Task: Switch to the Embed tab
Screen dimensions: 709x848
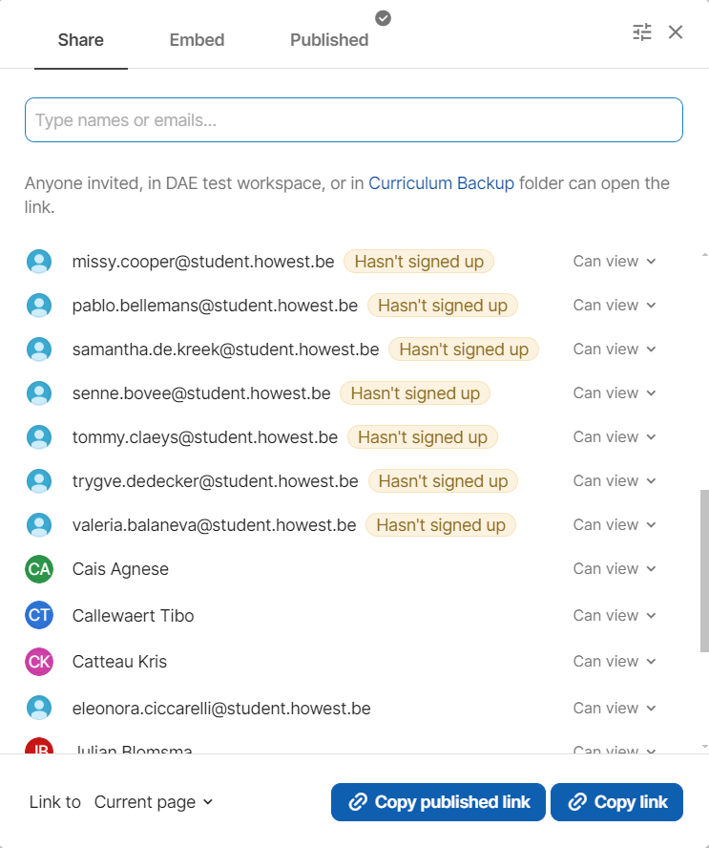Action: click(197, 40)
